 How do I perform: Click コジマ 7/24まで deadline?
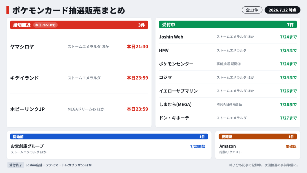tap(288, 77)
